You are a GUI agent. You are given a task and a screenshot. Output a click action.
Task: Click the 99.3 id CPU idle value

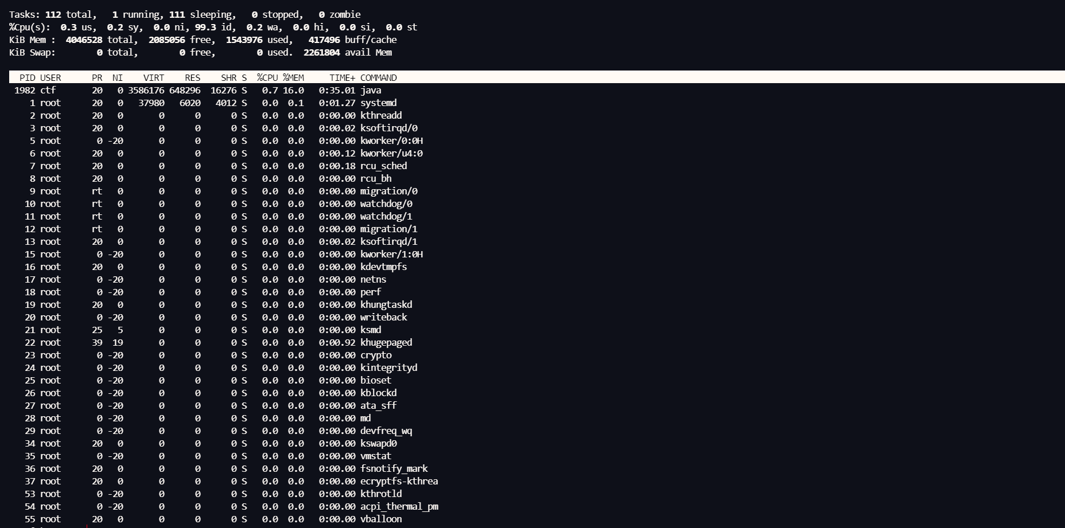point(205,27)
